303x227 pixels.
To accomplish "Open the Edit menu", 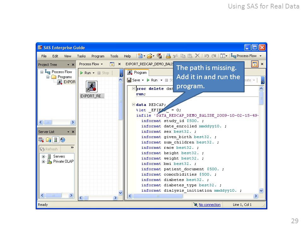I will (x=55, y=56).
